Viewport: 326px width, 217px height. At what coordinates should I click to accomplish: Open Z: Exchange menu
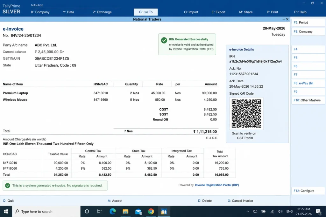point(102,12)
